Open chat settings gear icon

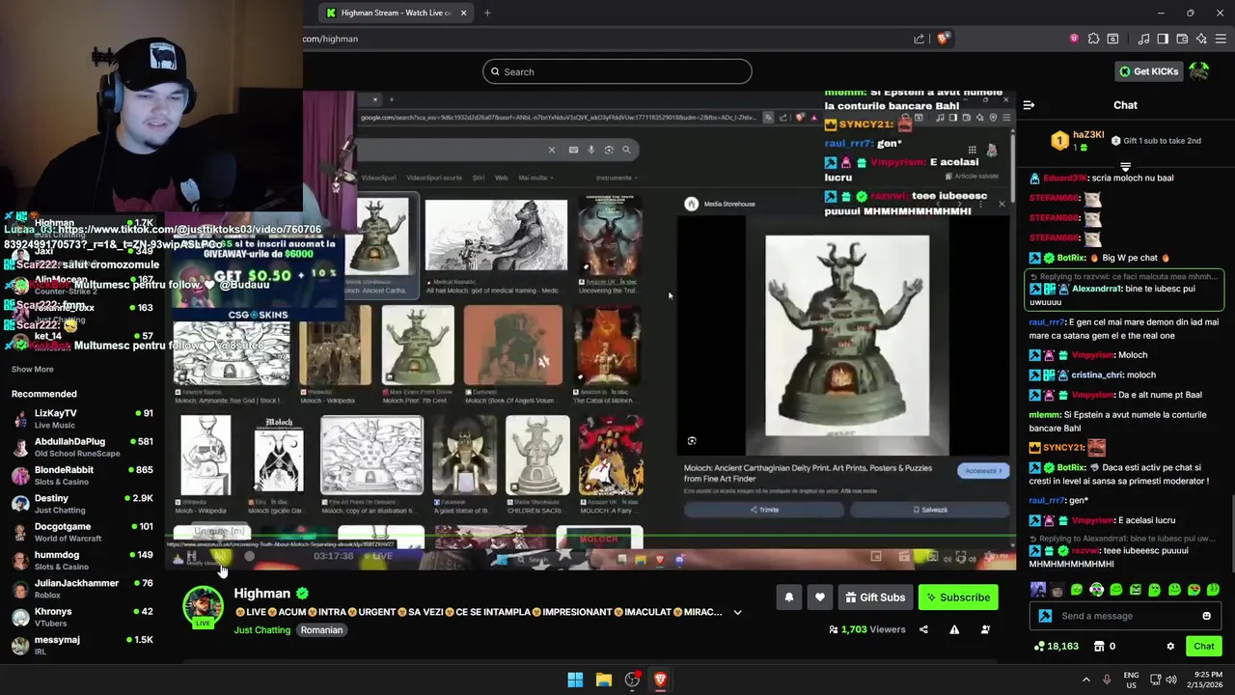1170,646
